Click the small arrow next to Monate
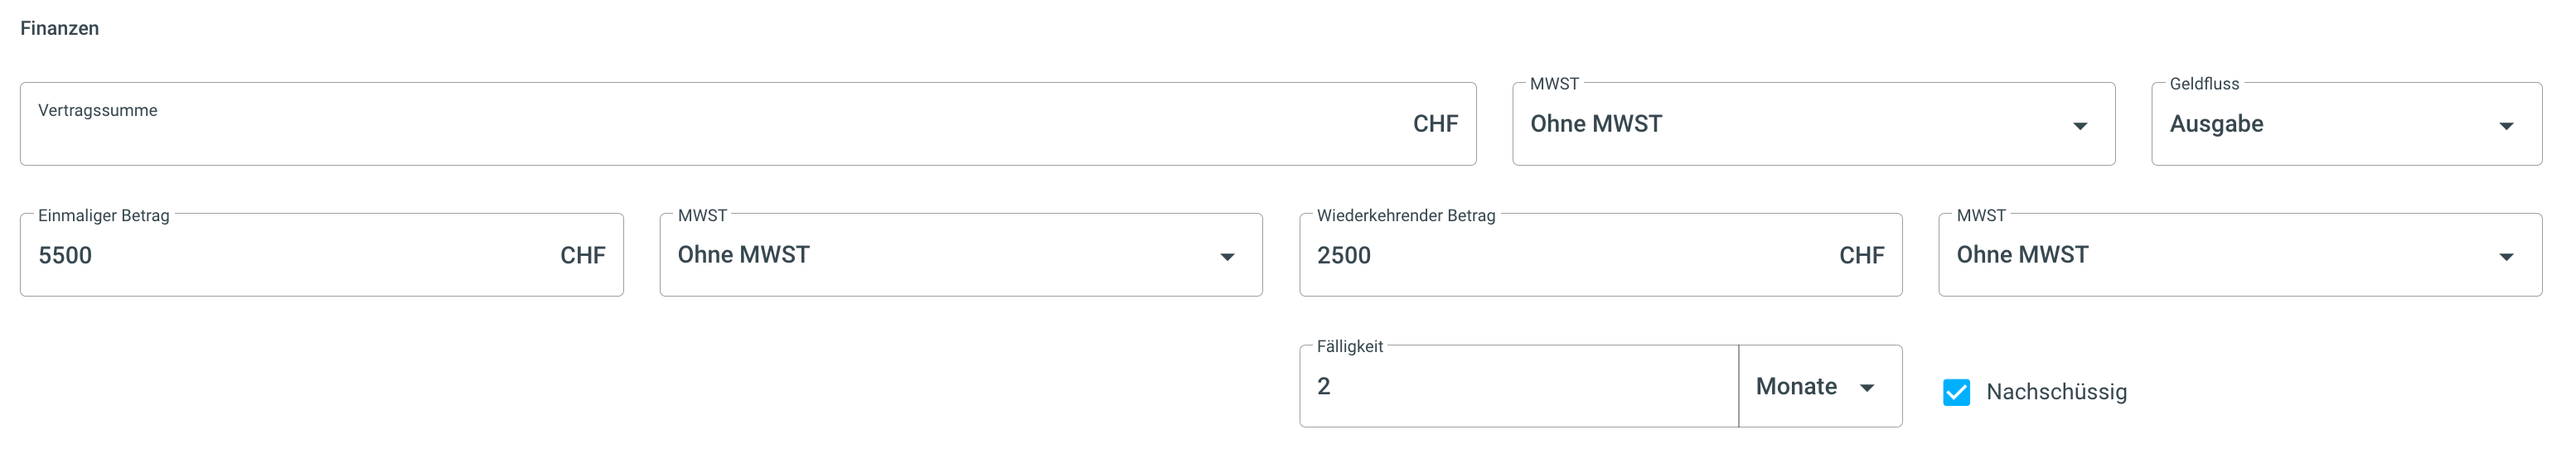The image size is (2576, 449). 1867,388
